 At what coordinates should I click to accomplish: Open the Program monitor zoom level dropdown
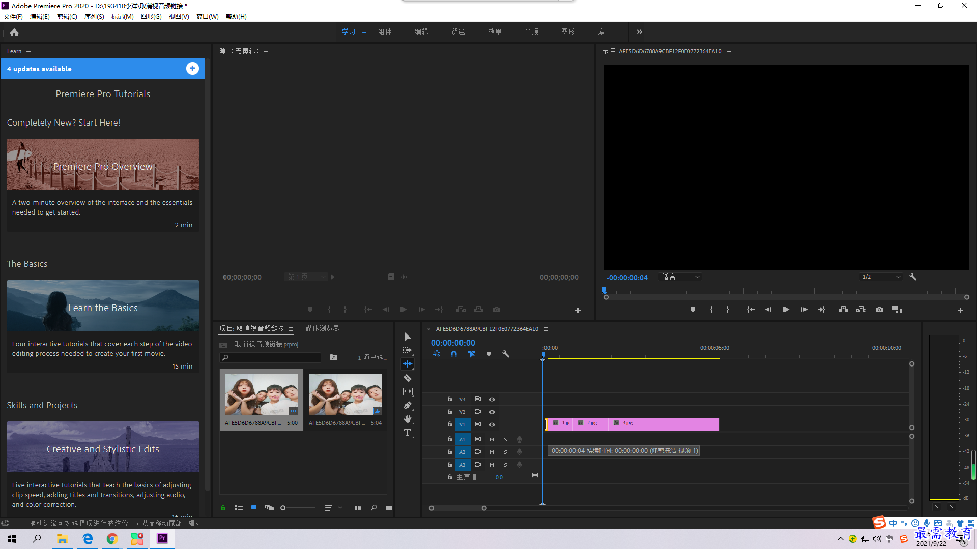(680, 277)
